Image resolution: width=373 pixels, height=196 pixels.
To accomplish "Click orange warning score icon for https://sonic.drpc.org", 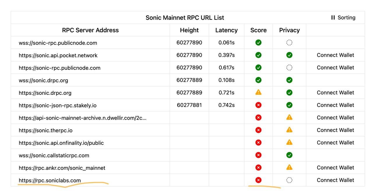I will [258, 92].
